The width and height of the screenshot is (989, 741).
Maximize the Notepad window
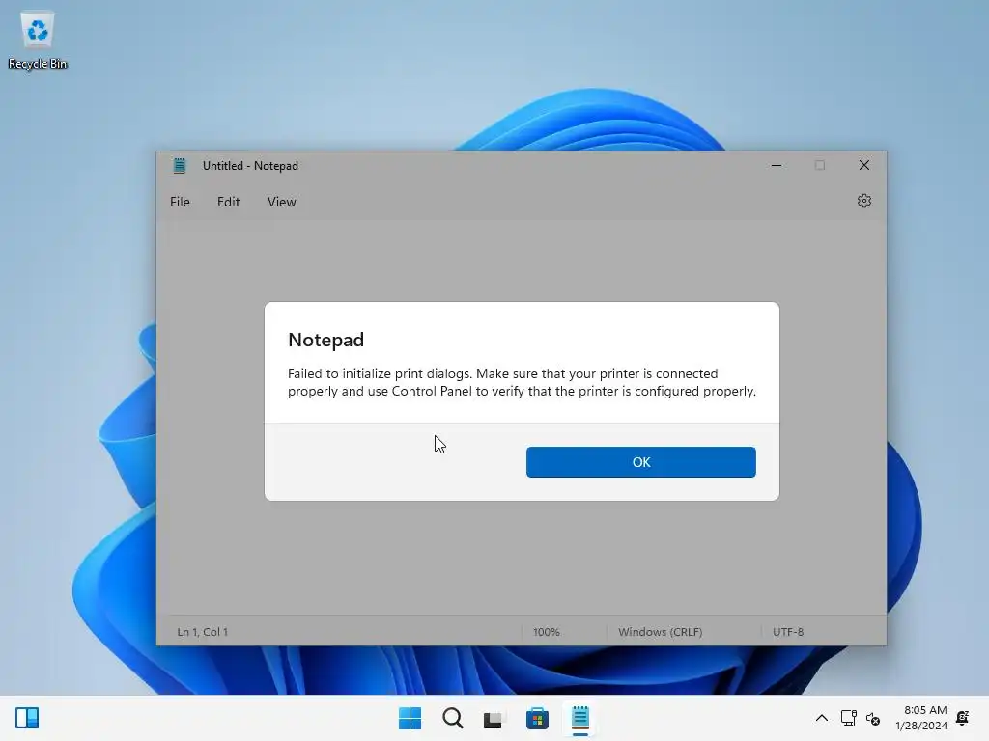click(x=820, y=165)
